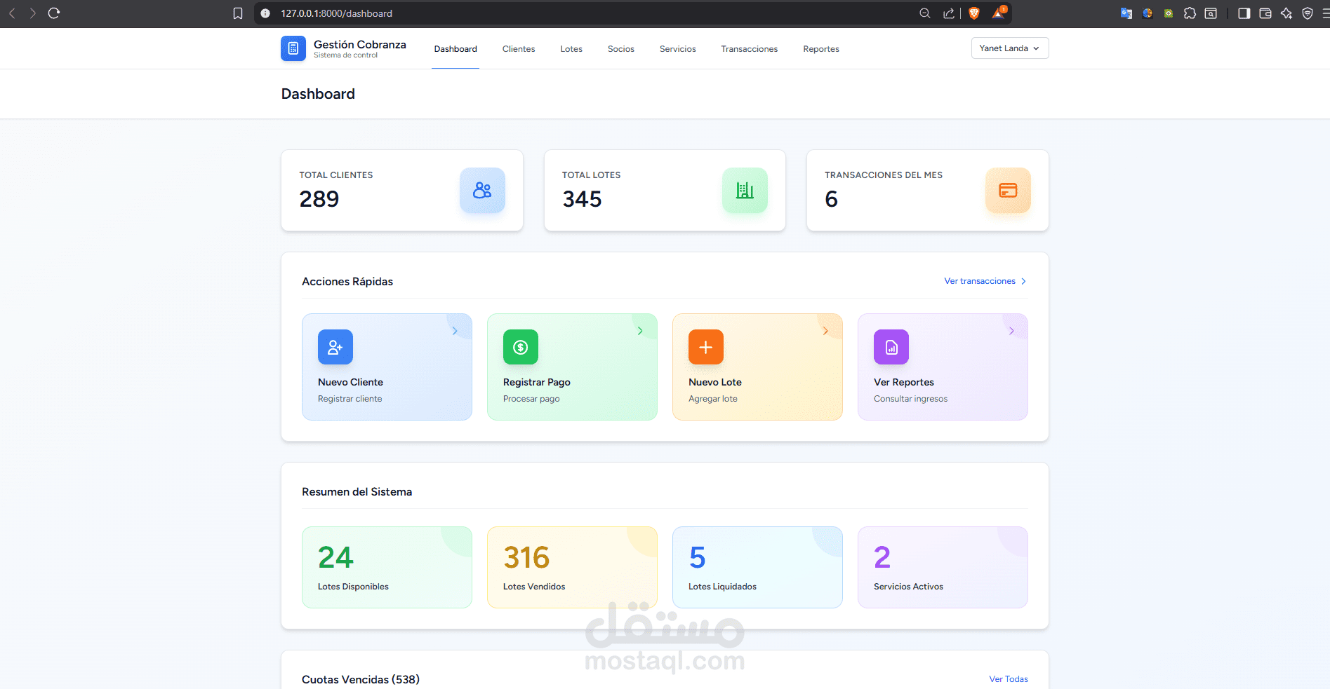Click the Ver Reportes document icon
Image resolution: width=1330 pixels, height=689 pixels.
pos(891,347)
